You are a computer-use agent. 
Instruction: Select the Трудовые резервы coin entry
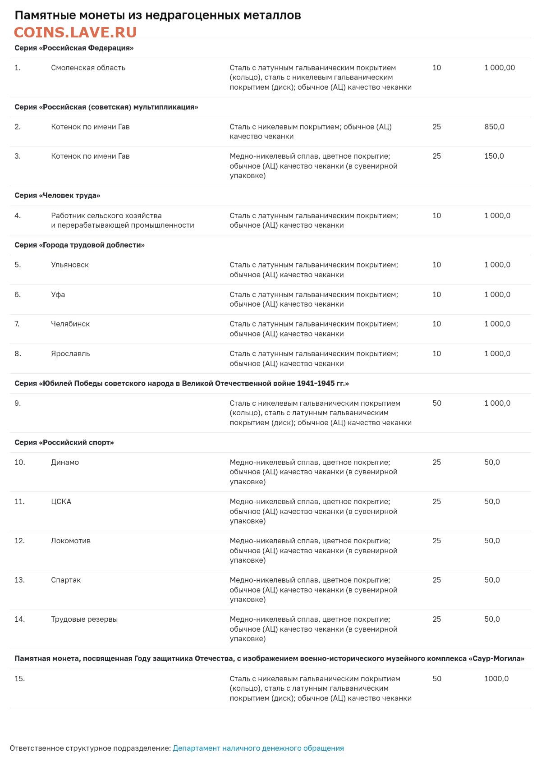coord(84,619)
